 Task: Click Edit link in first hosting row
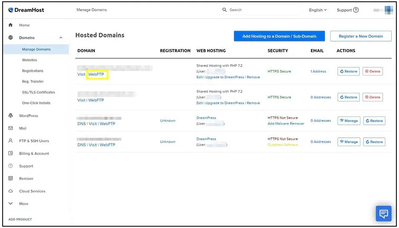tap(199, 77)
